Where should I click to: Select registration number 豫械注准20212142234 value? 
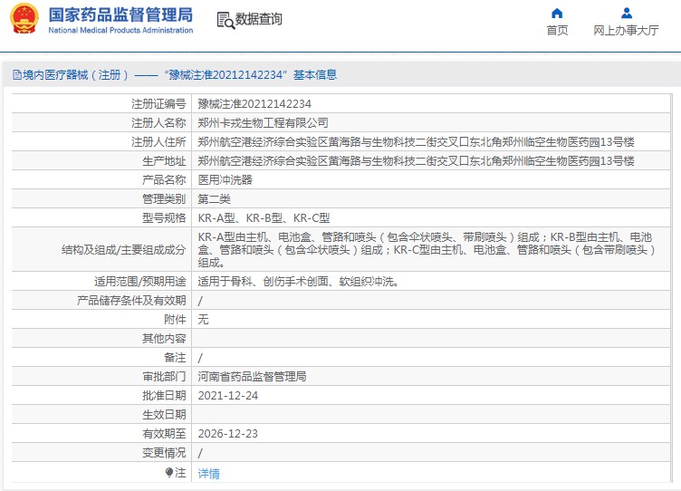254,104
